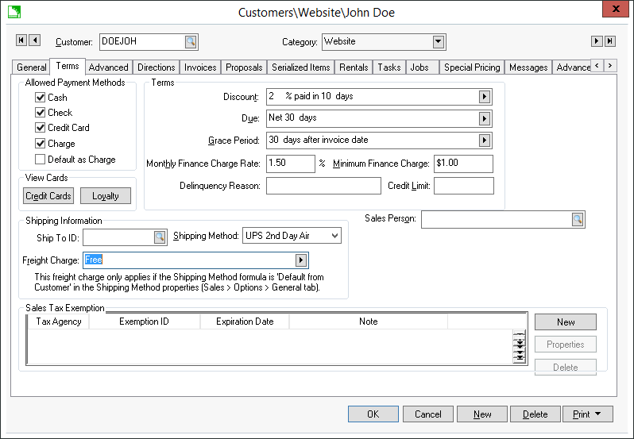634x439 pixels.
Task: Enable Default as Charge checkbox
Action: coord(41,160)
